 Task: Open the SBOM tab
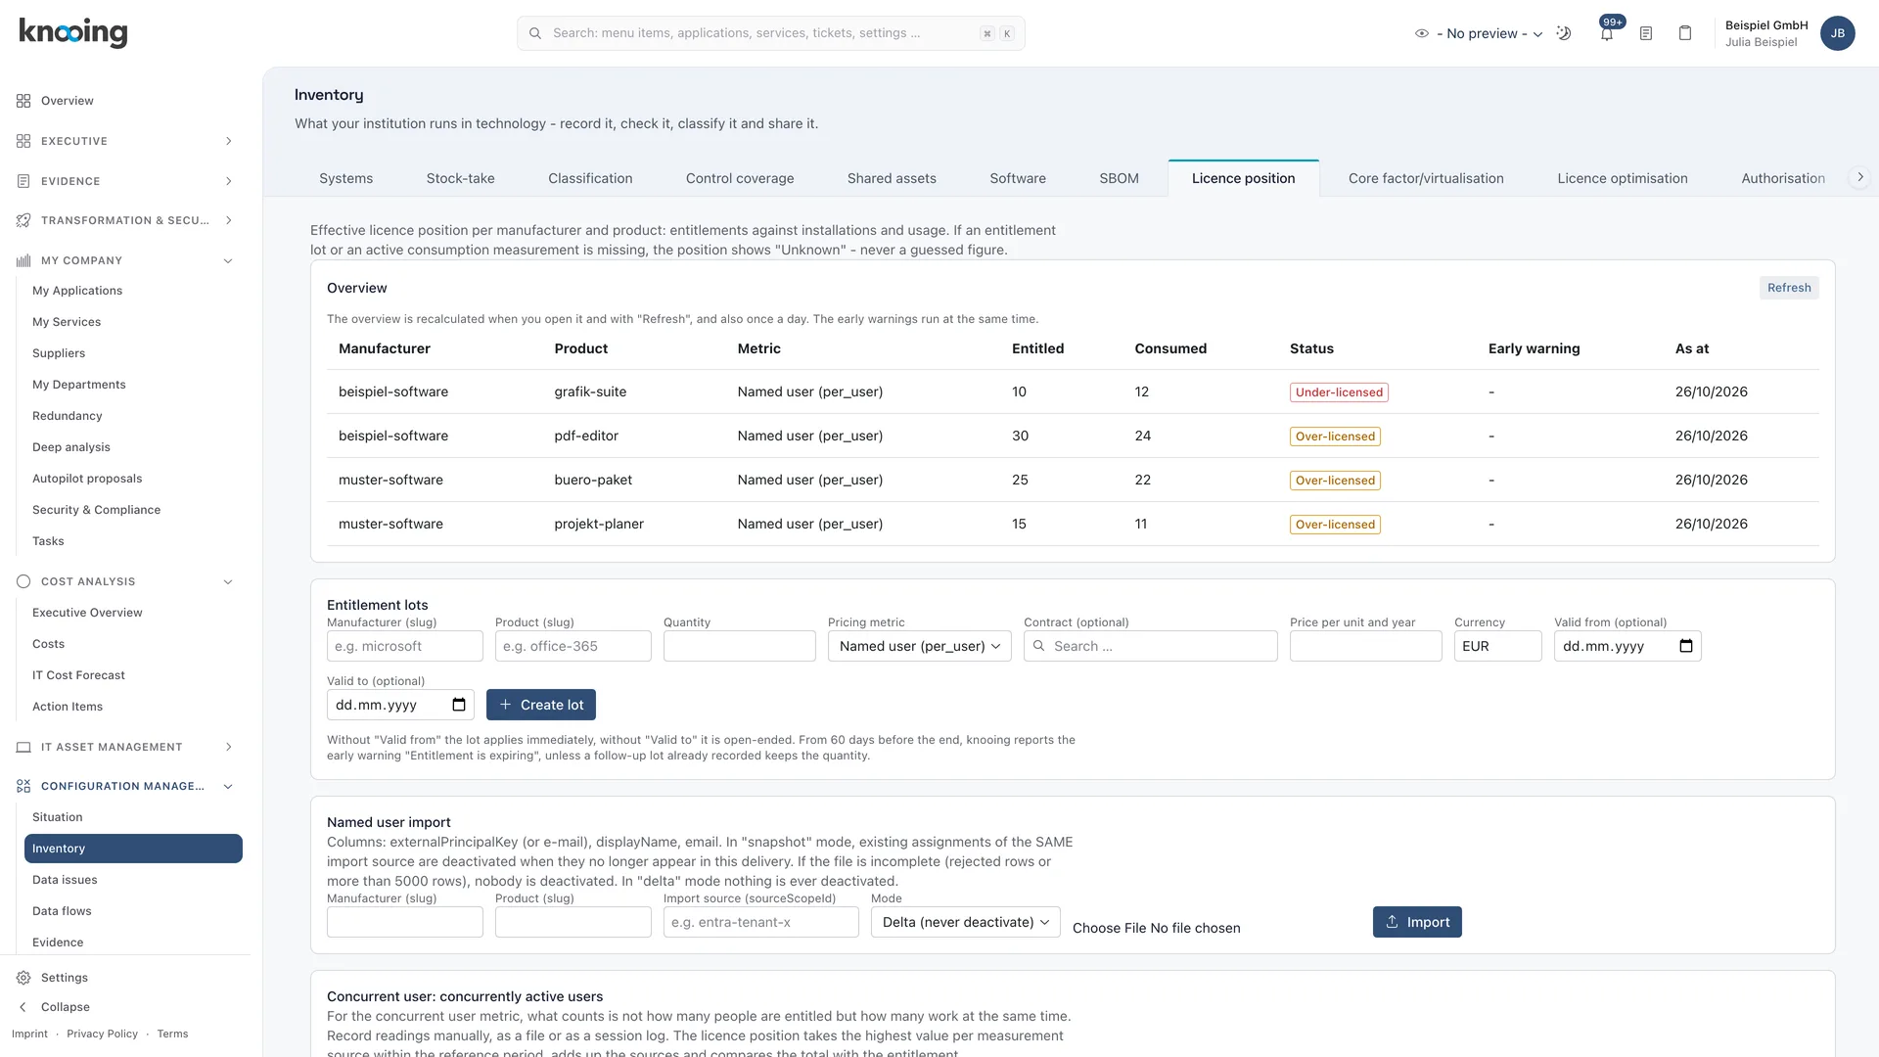point(1119,178)
